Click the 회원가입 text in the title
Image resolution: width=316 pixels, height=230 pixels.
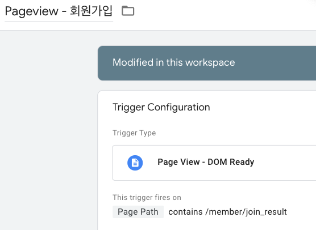click(91, 11)
